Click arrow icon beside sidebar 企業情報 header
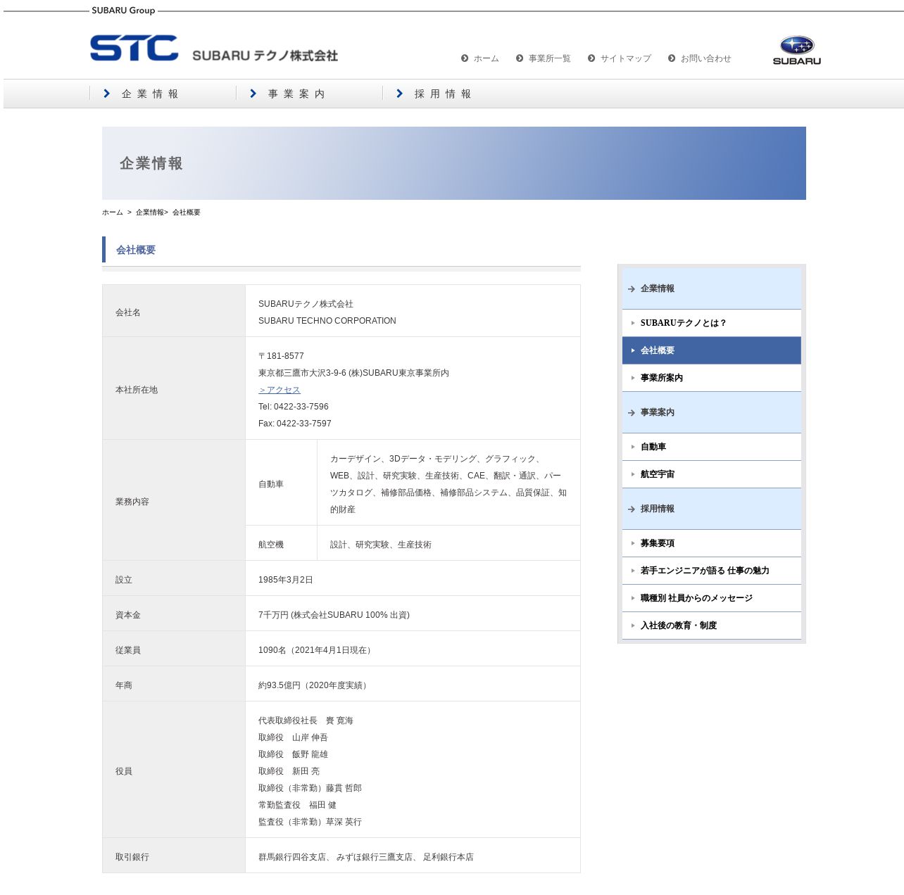904x895 pixels. pyautogui.click(x=632, y=288)
